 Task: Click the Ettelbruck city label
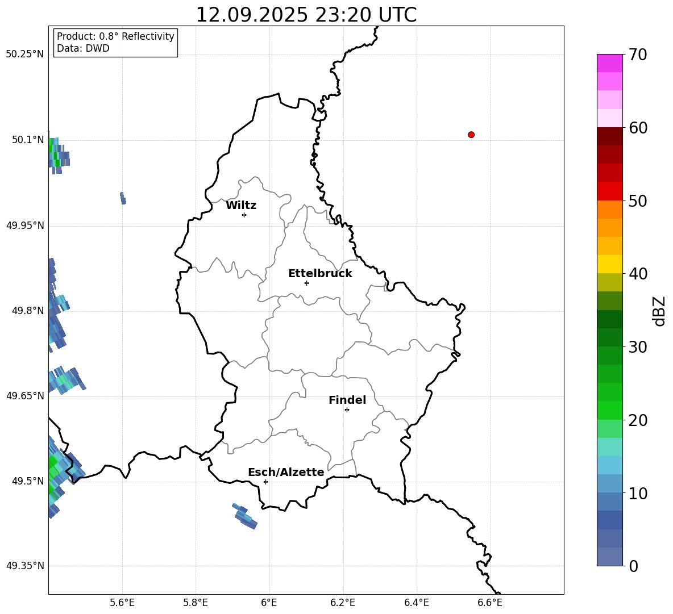(x=320, y=274)
